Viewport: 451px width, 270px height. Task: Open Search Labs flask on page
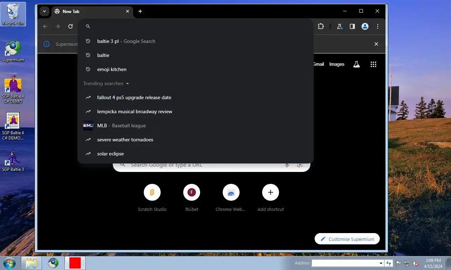tap(357, 64)
